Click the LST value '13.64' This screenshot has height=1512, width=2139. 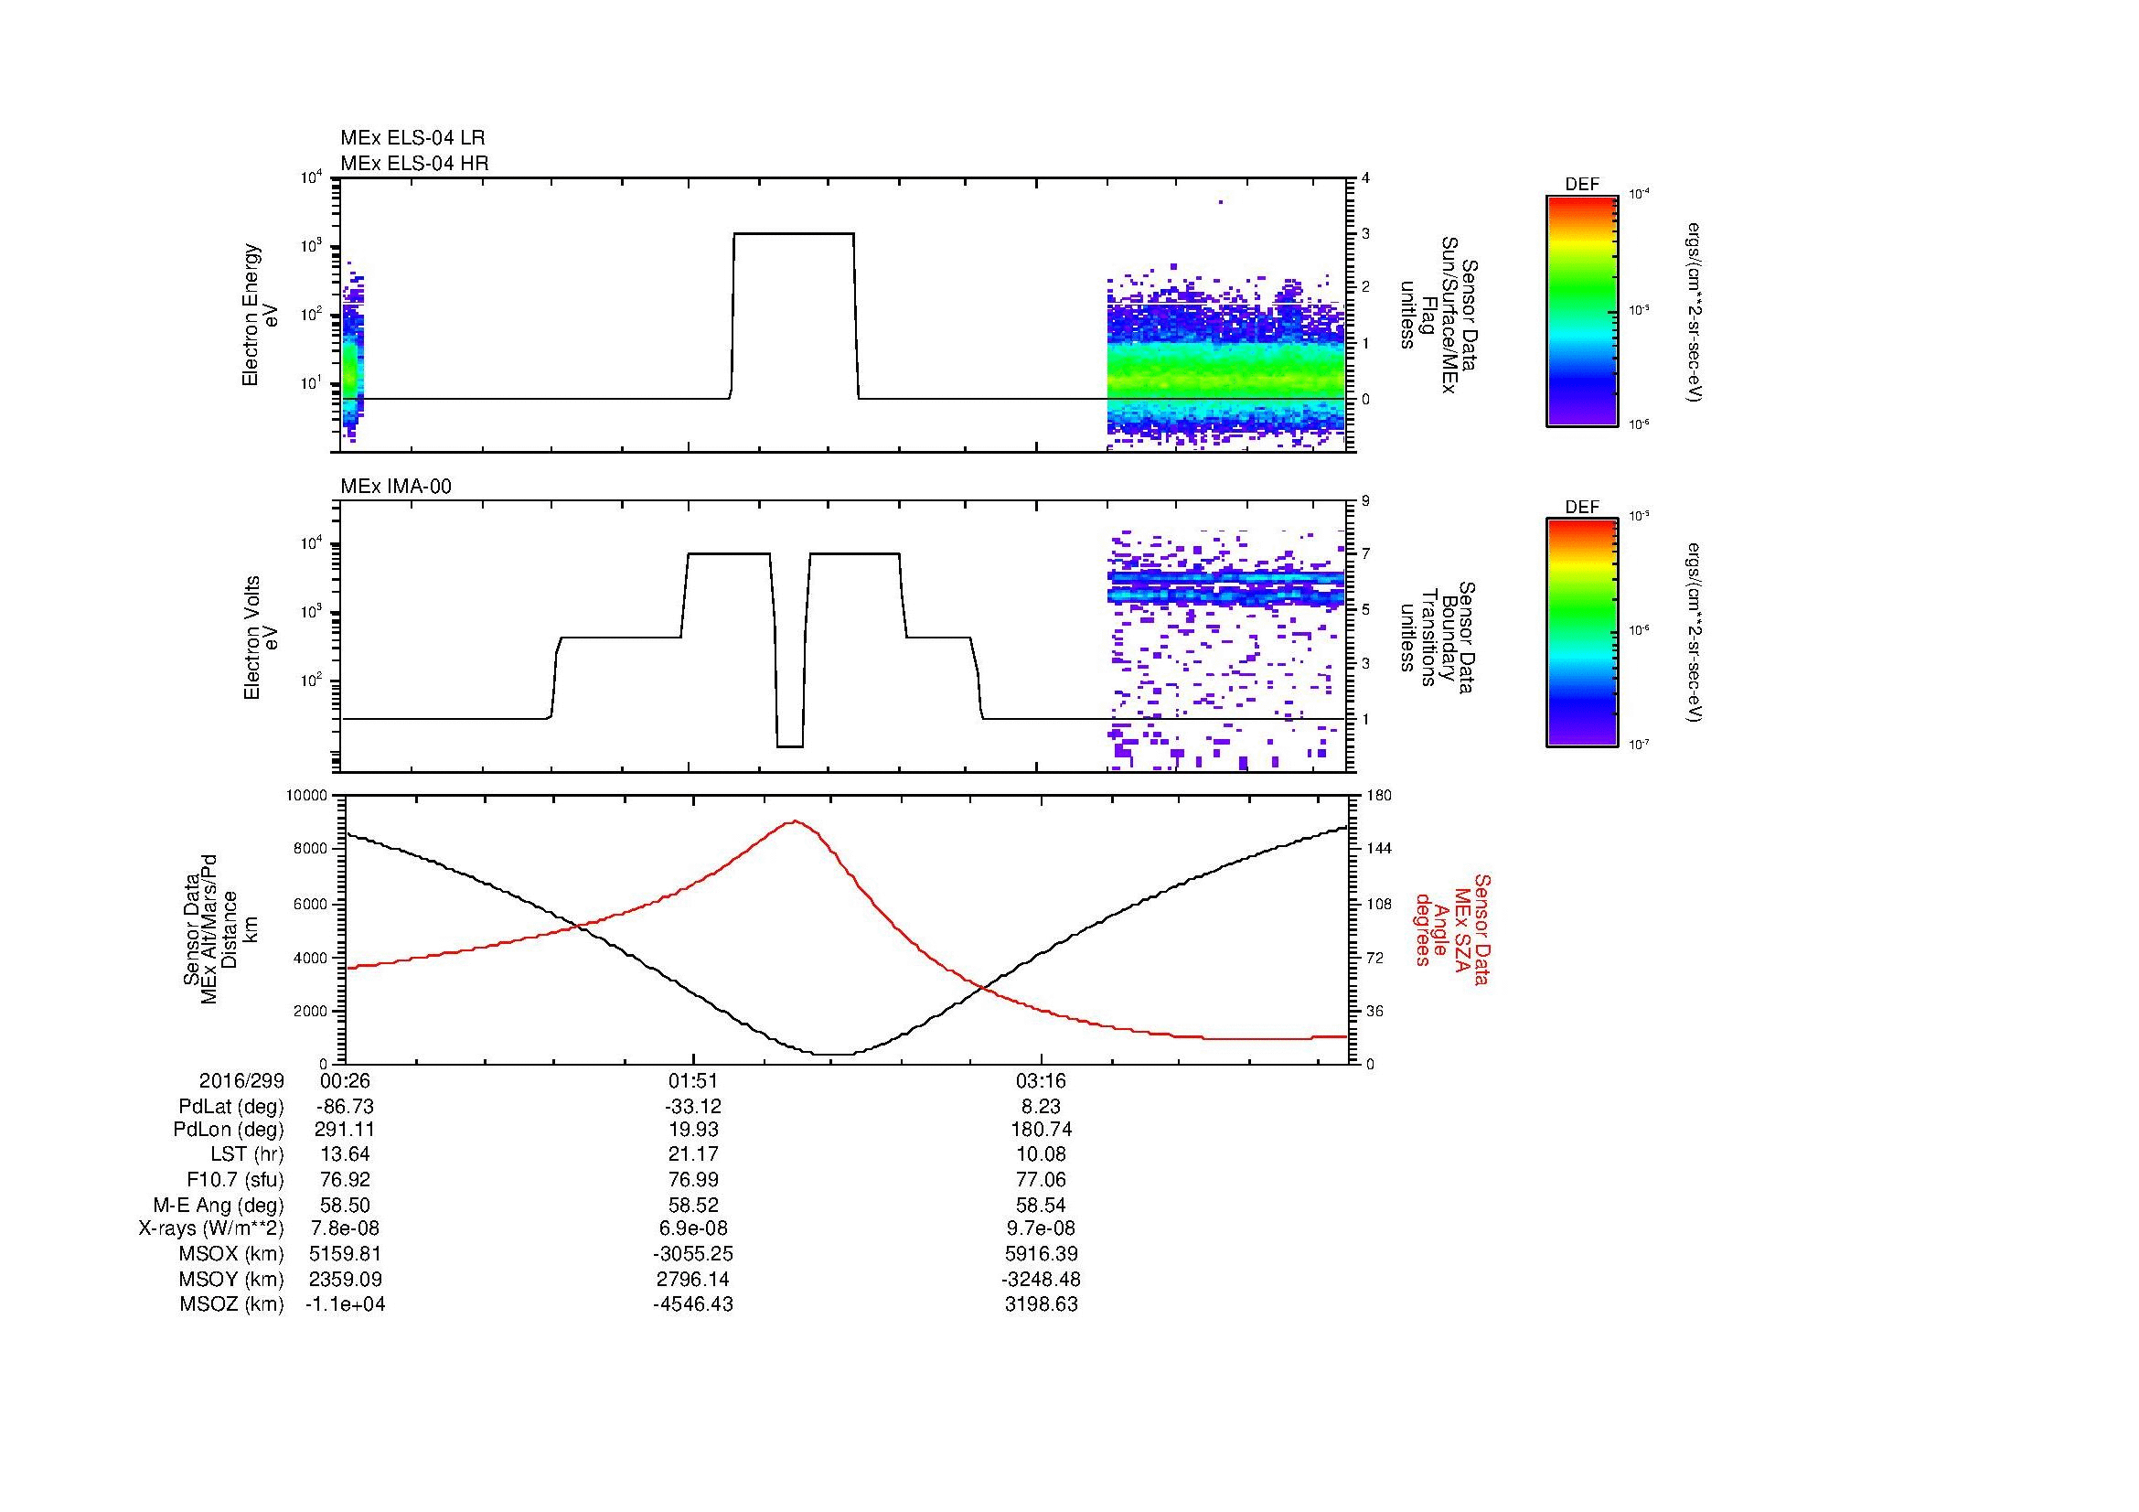click(345, 1154)
